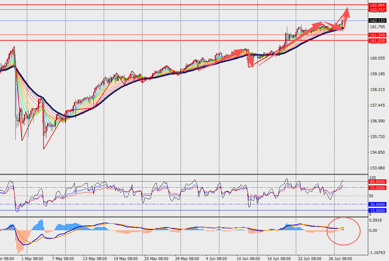This screenshot has height=261, width=389.
Task: Select the red 85.0000 oscillator level label
Action: (x=377, y=182)
